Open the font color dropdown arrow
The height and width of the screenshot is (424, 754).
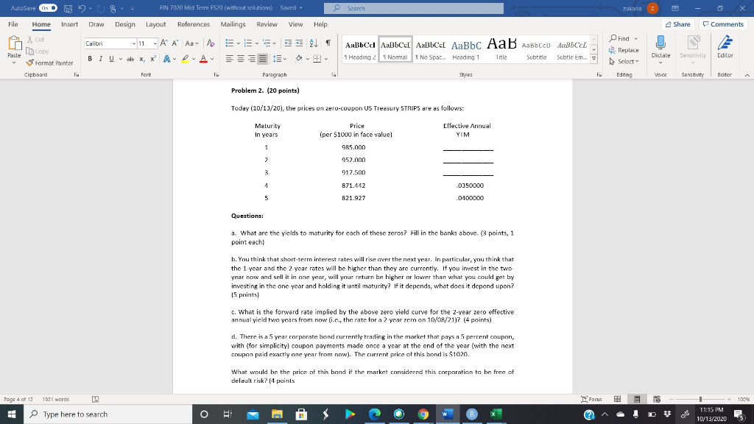211,58
